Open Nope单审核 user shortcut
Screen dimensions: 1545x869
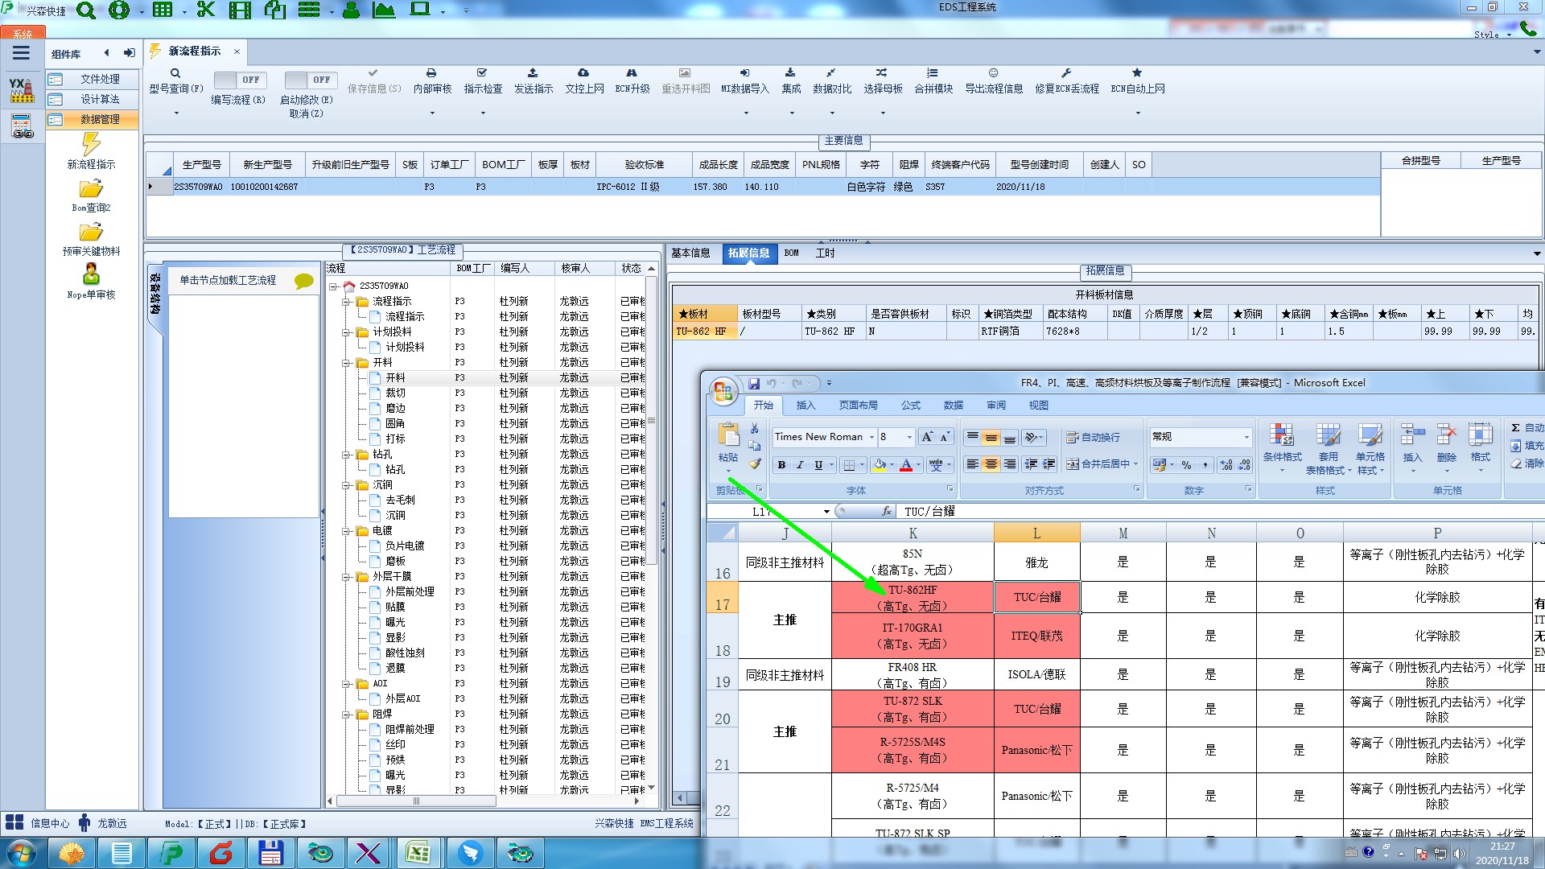[x=91, y=282]
